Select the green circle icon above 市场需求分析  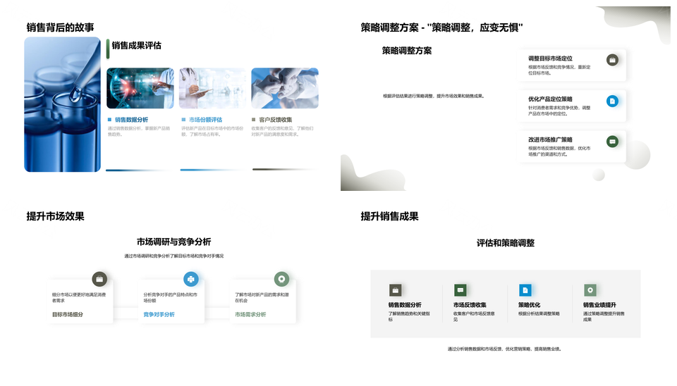[281, 279]
